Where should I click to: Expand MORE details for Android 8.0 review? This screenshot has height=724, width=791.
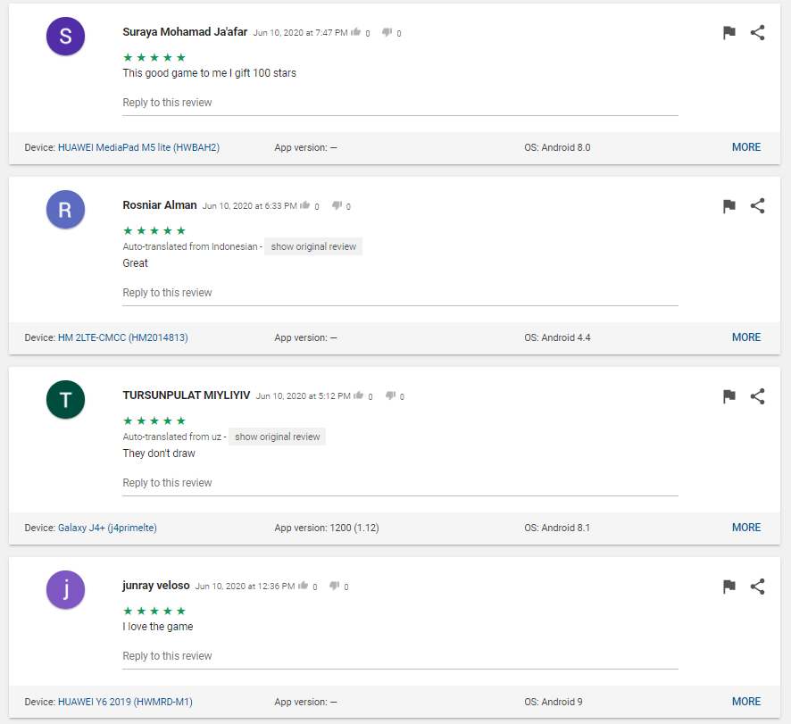tap(745, 147)
